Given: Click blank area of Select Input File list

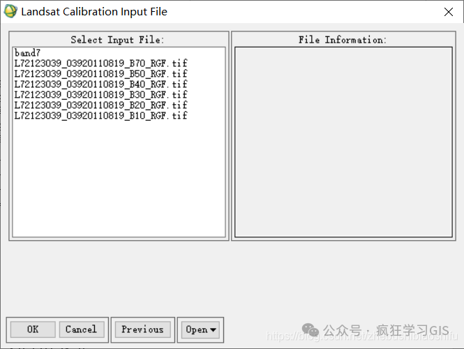Looking at the screenshot, I should point(119,177).
